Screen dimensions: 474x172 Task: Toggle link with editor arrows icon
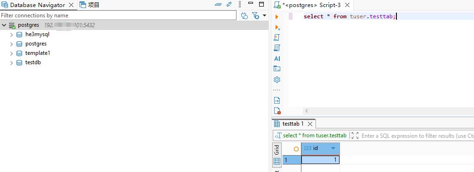[229, 4]
